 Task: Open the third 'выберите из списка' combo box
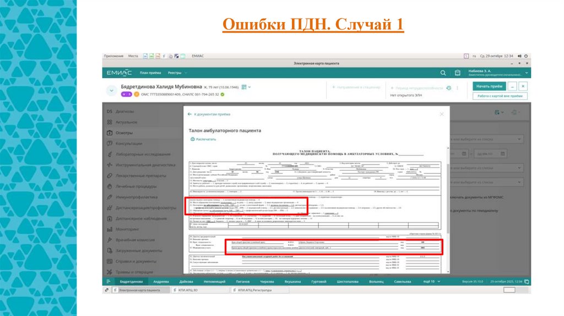486,182
